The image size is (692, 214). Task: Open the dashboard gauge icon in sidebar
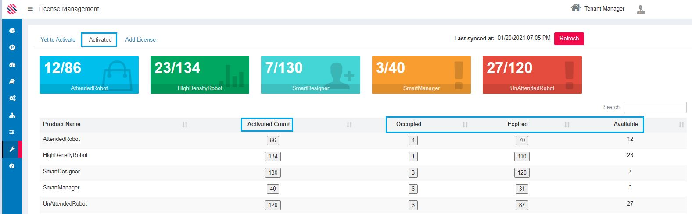[x=12, y=65]
